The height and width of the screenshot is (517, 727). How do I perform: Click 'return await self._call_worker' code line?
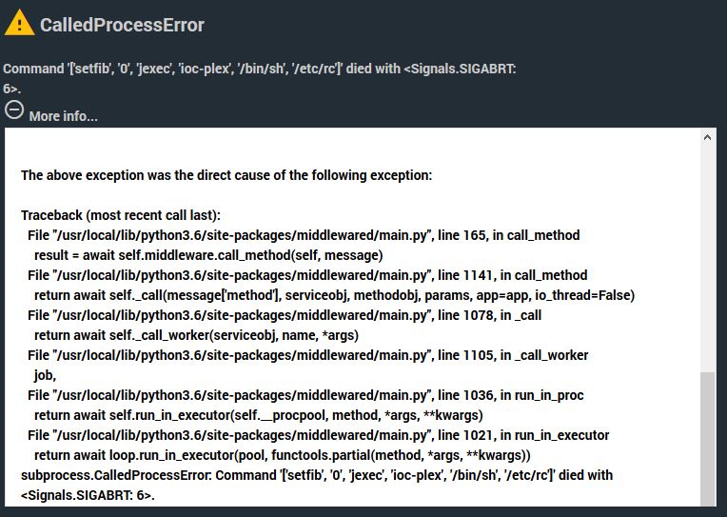pyautogui.click(x=197, y=335)
